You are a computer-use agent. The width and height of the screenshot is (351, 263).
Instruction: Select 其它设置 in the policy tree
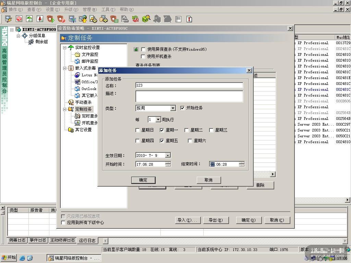coord(83,130)
